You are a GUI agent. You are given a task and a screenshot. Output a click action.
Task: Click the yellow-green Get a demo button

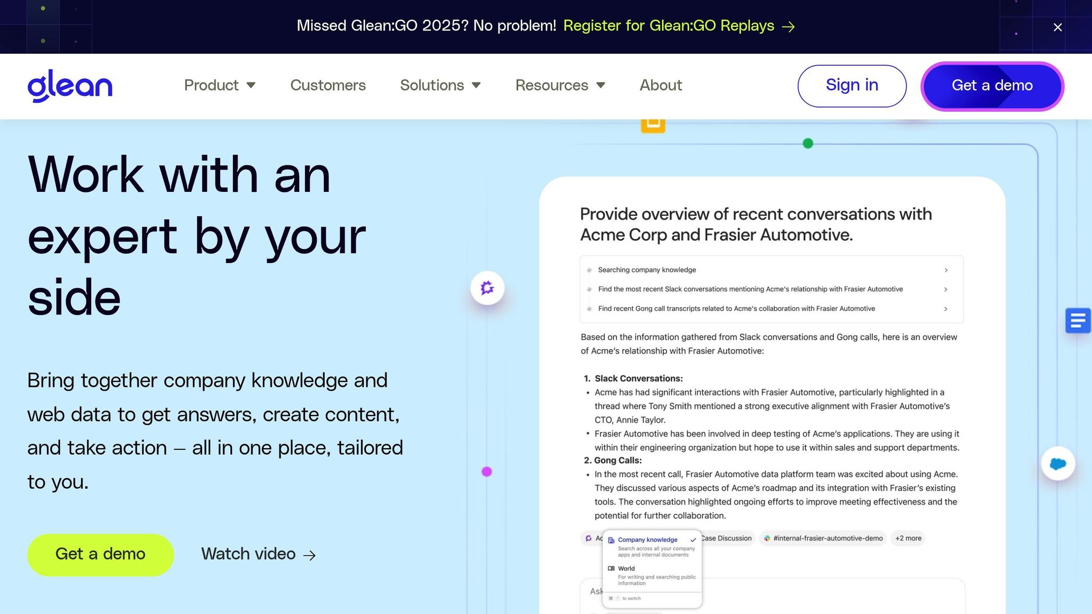point(100,554)
